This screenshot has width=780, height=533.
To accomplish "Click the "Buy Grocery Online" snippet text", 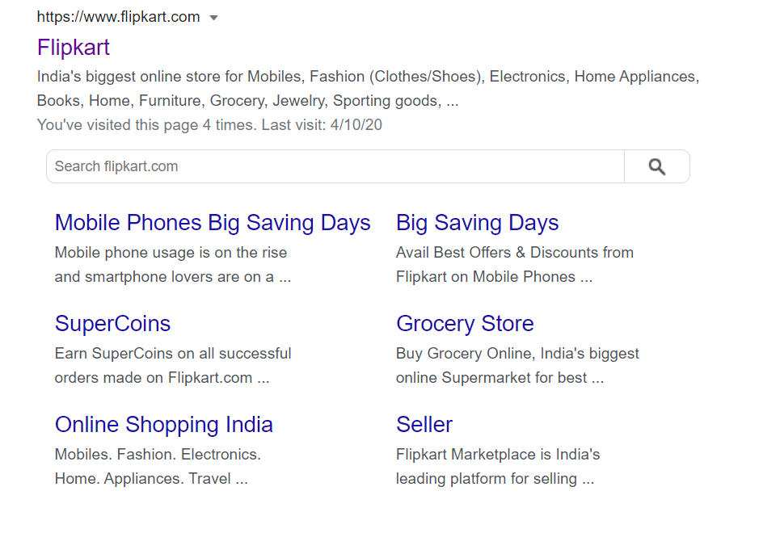I will pyautogui.click(x=517, y=354).
